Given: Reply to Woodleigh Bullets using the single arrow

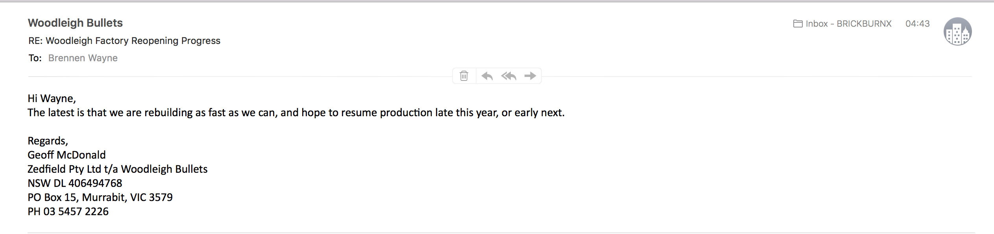Looking at the screenshot, I should point(487,76).
